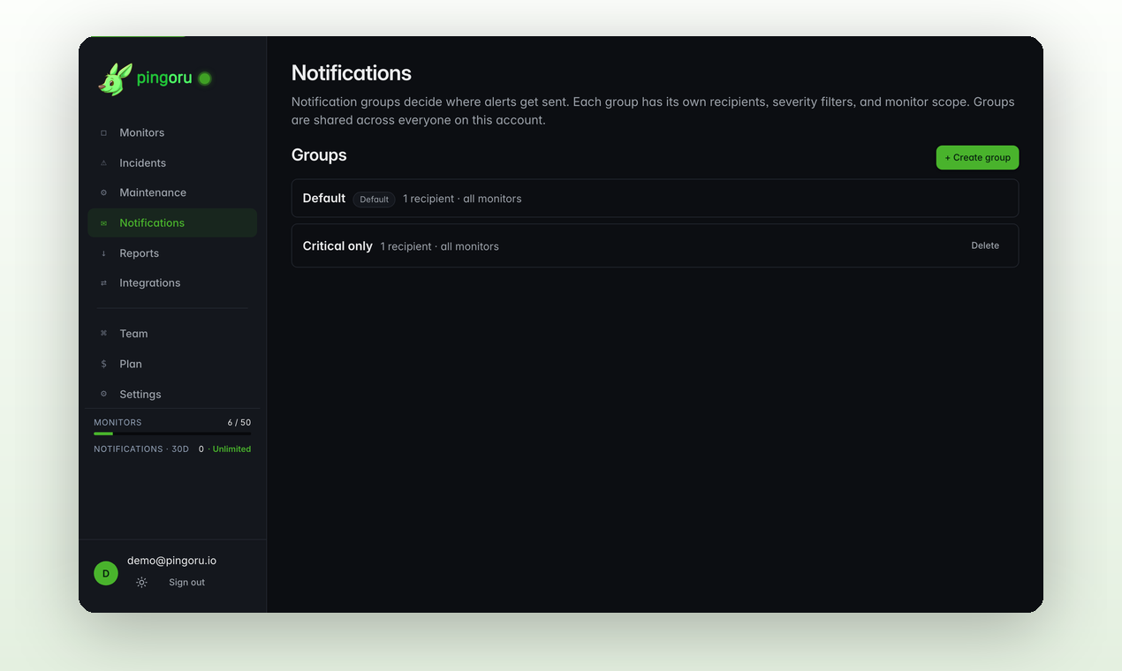
Task: Click the Maintenance sidebar icon
Action: (x=103, y=192)
